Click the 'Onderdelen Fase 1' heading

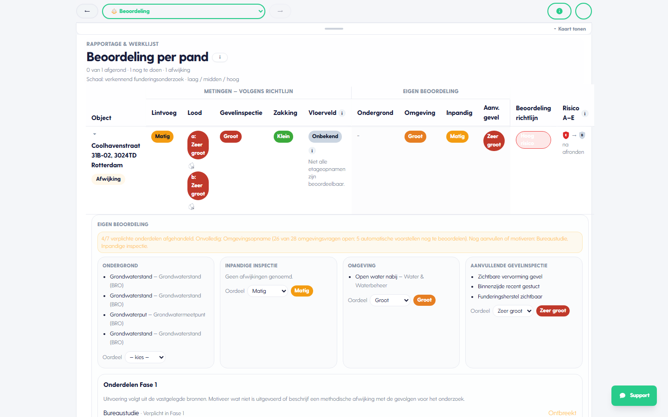130,385
